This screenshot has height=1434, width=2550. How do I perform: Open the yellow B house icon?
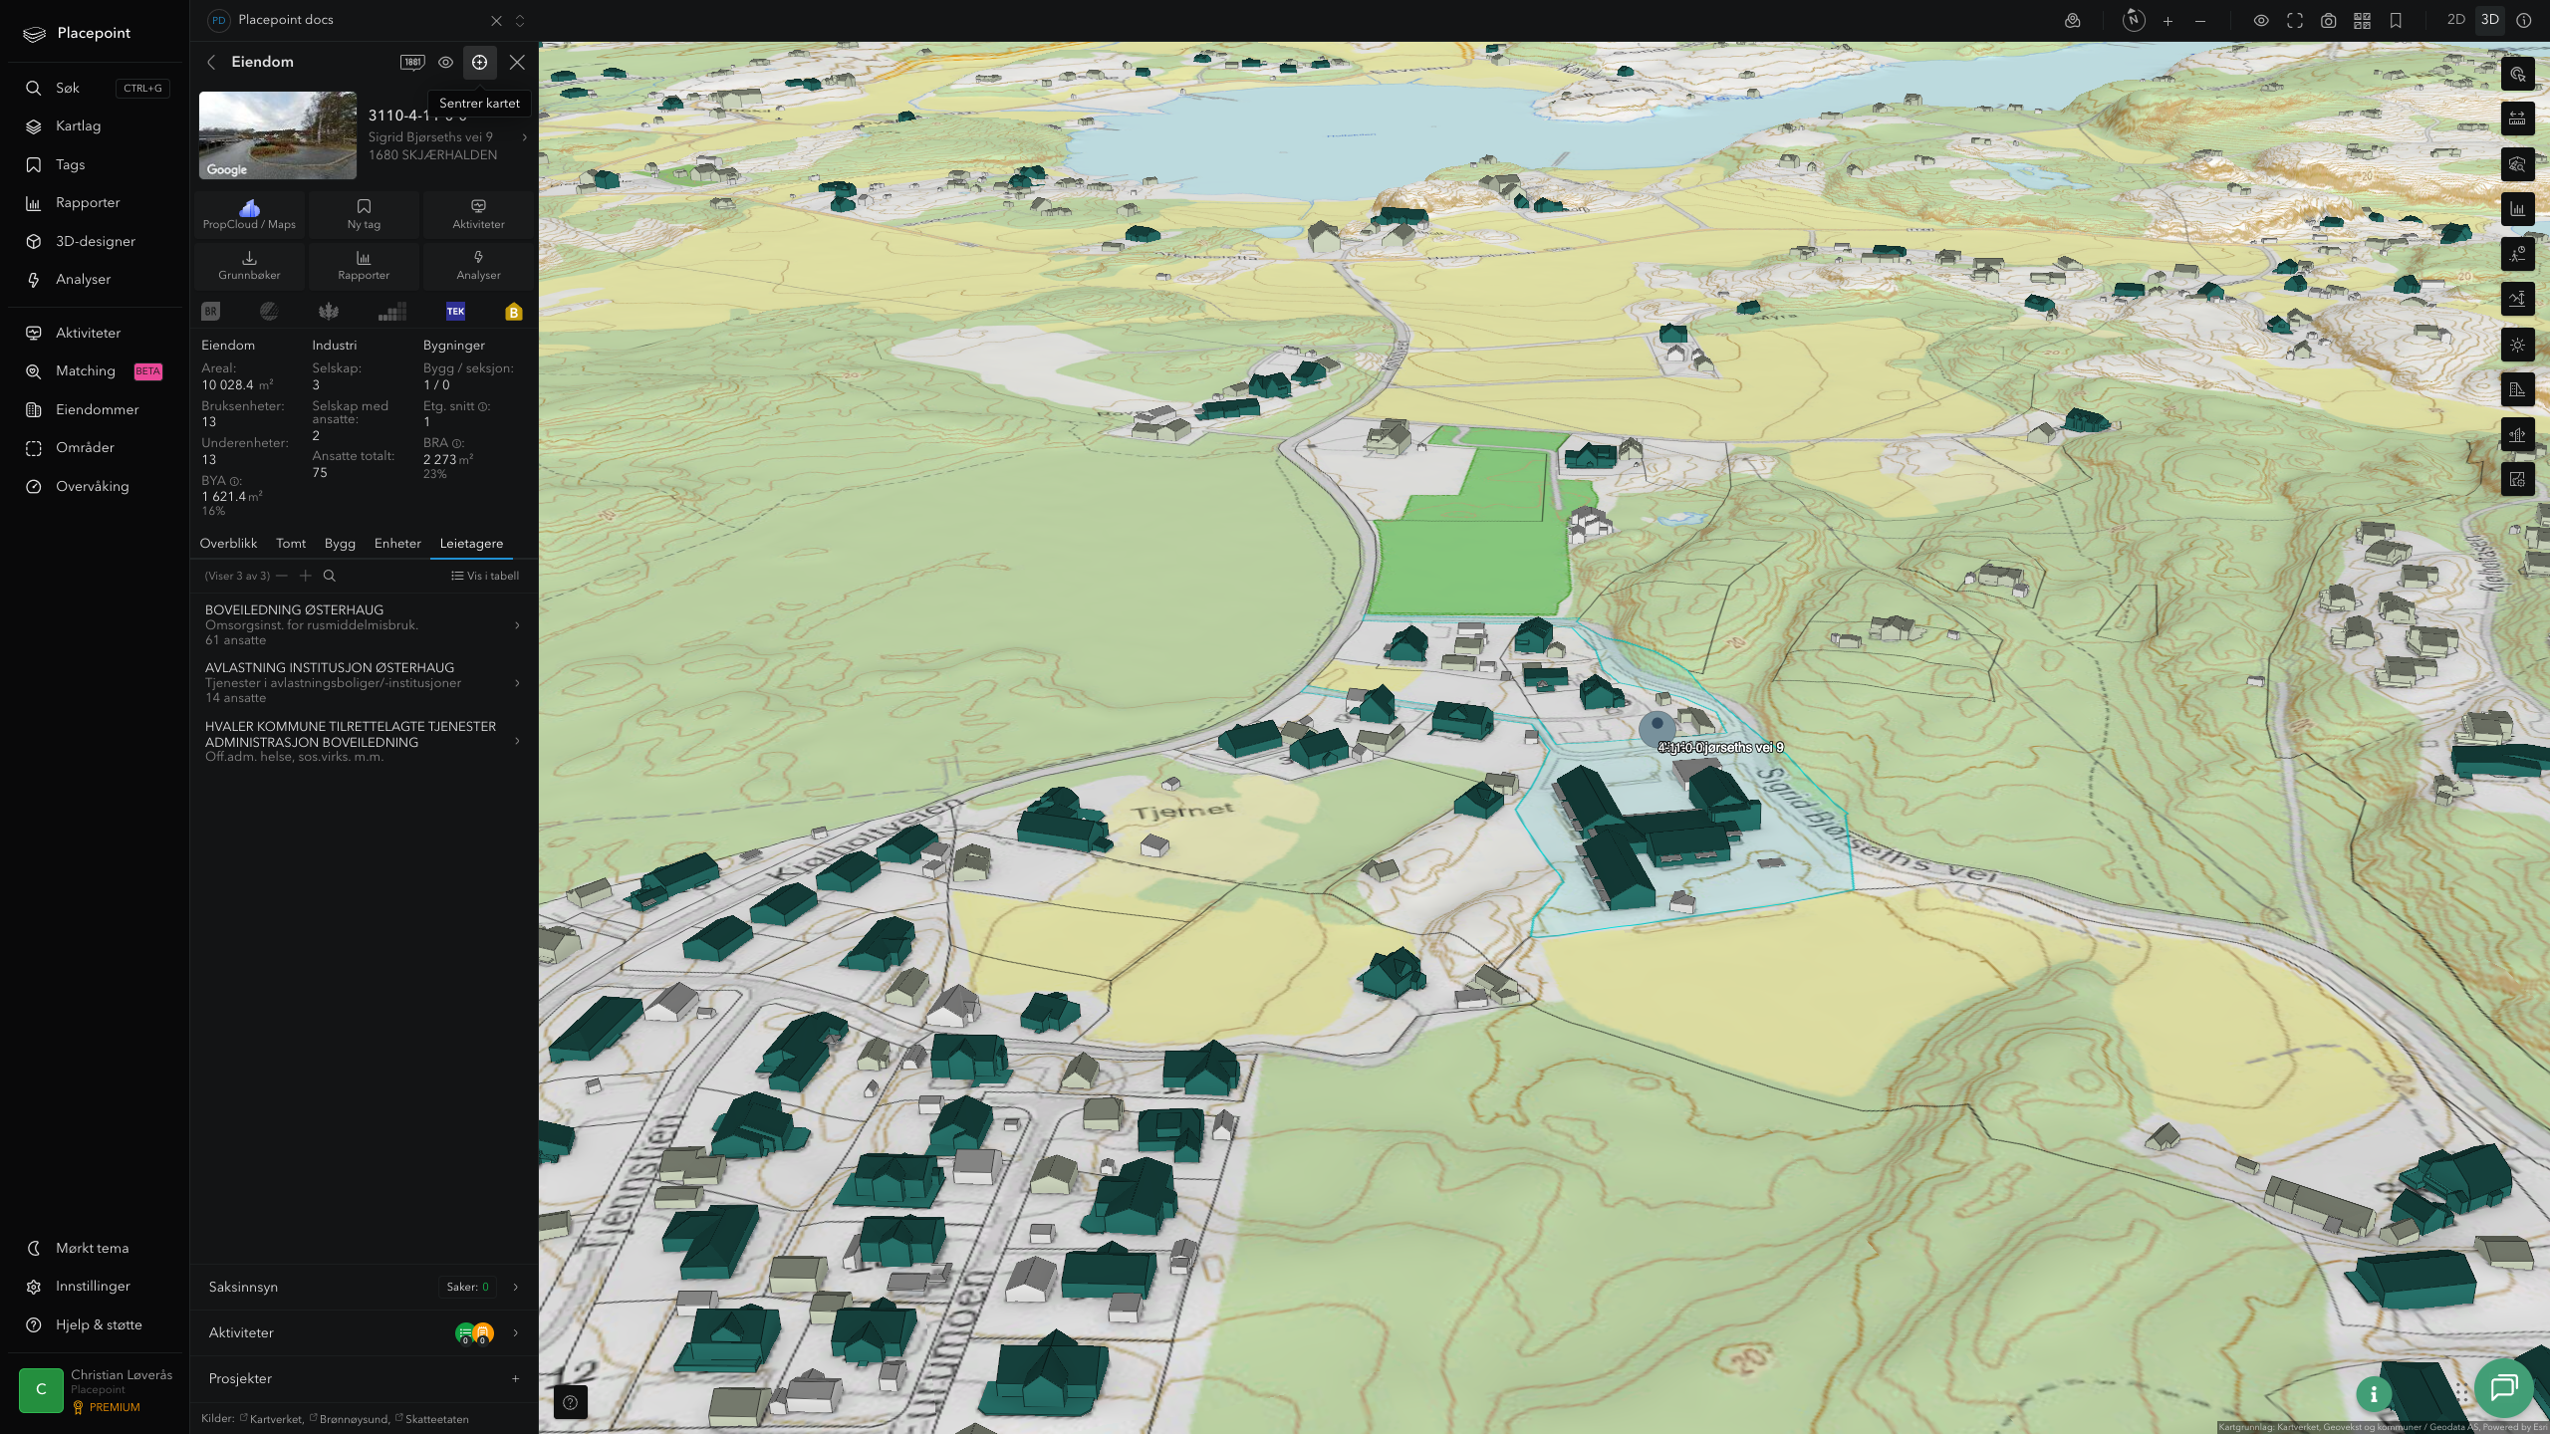[514, 312]
